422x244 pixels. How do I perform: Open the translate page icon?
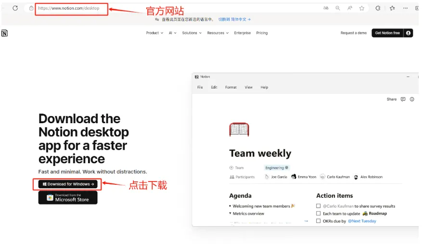[x=326, y=8]
